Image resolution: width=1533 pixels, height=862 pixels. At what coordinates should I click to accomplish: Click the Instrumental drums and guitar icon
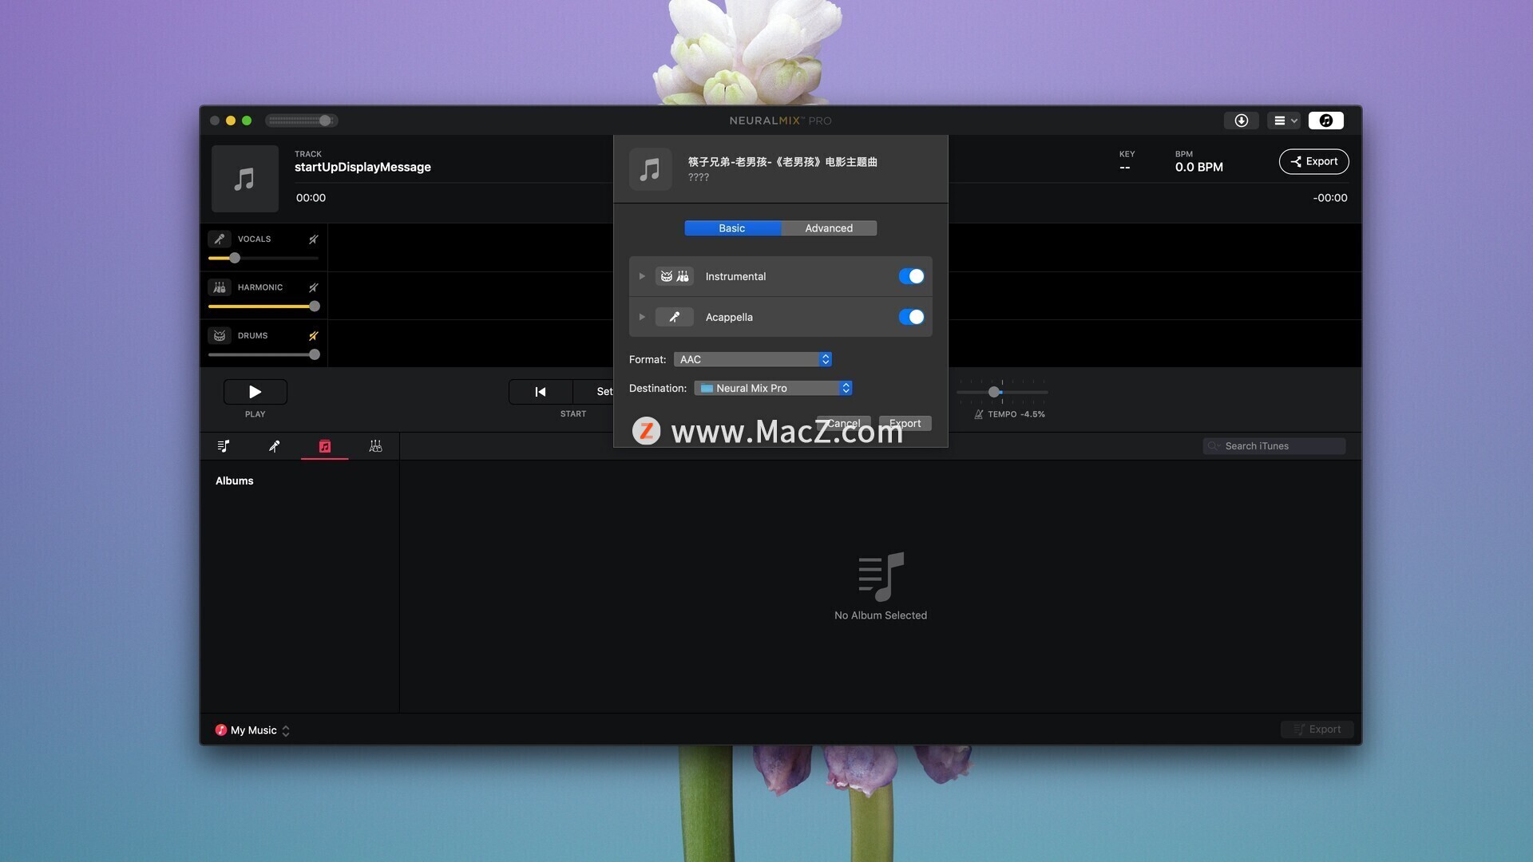tap(675, 276)
